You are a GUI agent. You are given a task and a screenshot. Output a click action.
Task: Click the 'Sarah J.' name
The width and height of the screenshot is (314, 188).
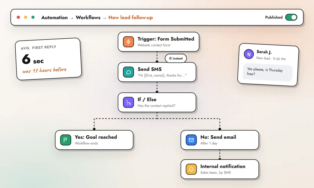point(264,52)
